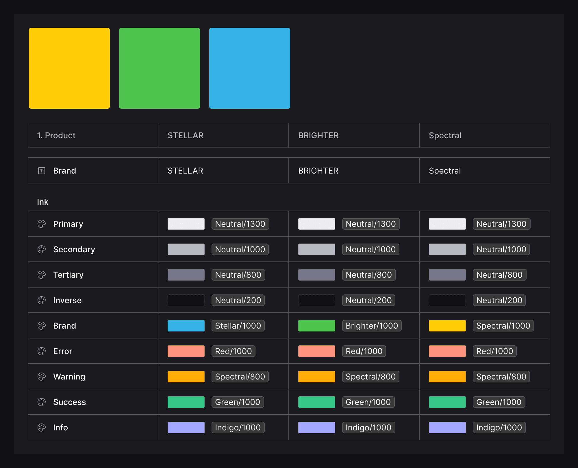Click the palette icon beside Success
The height and width of the screenshot is (468, 578).
[x=42, y=402]
